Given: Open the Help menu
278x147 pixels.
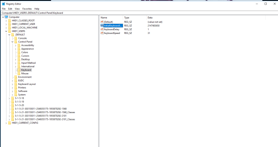Looking at the screenshot, I should [37, 9].
